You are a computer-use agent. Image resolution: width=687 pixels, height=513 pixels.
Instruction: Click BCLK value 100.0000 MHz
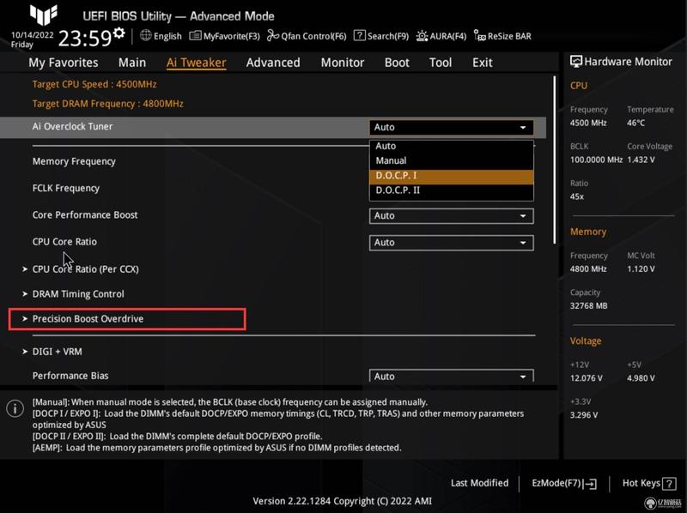596,160
